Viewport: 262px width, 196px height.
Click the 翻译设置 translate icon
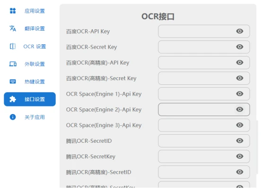[13, 28]
